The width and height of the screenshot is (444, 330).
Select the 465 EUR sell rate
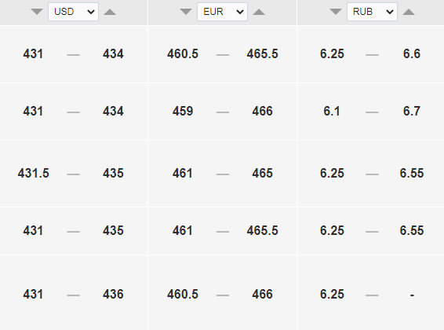[262, 173]
